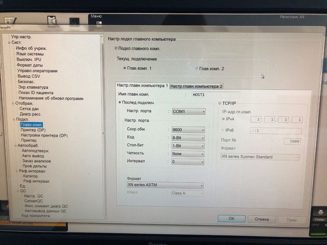Click the worklist notepad icon in top toolbar
Image resolution: width=327 pixels, height=245 pixels.
tap(11, 21)
